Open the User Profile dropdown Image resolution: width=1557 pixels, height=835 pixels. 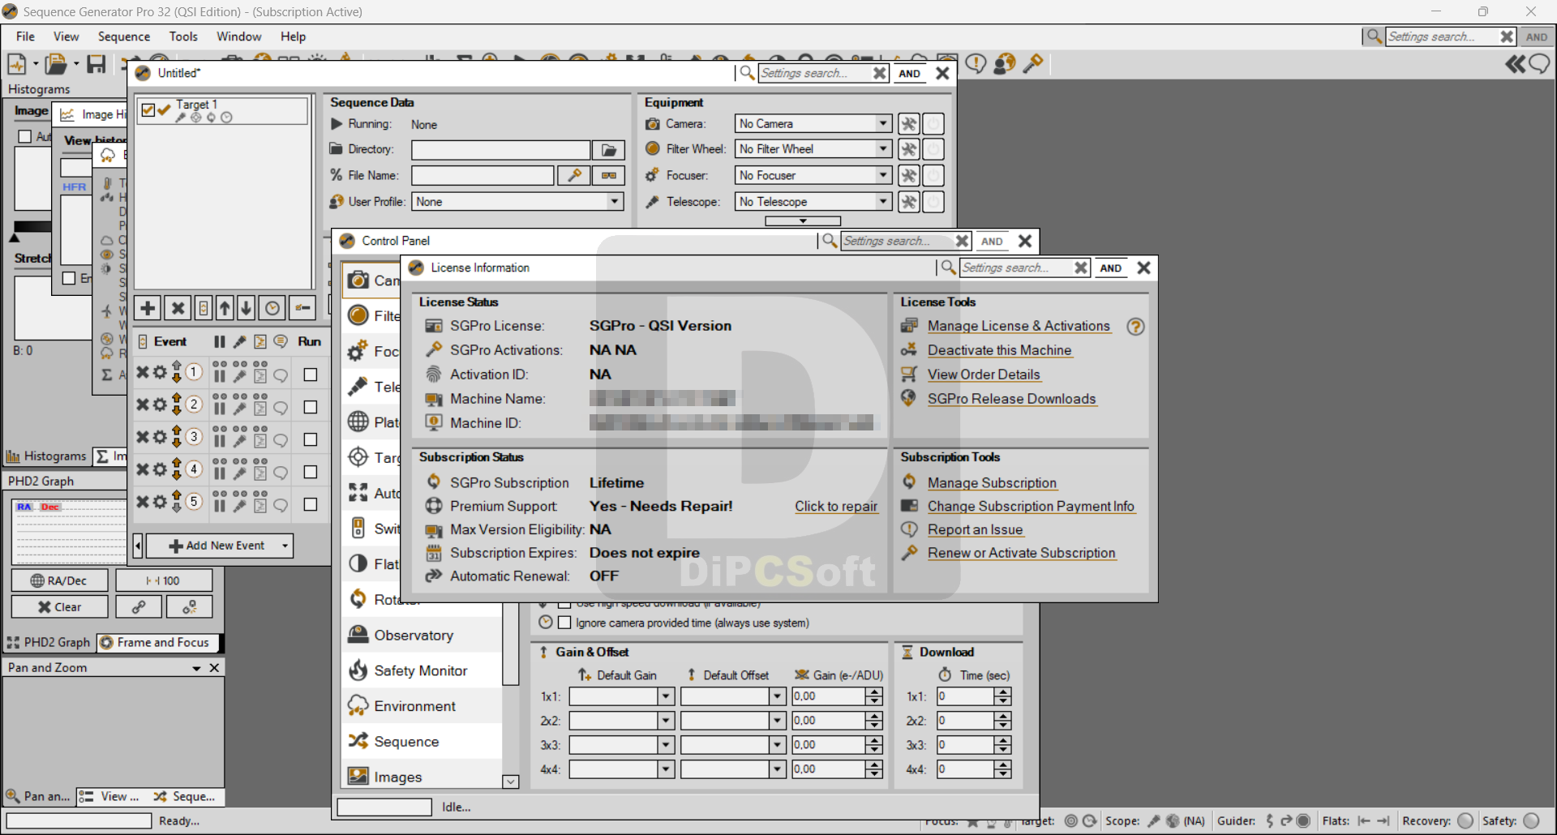615,202
